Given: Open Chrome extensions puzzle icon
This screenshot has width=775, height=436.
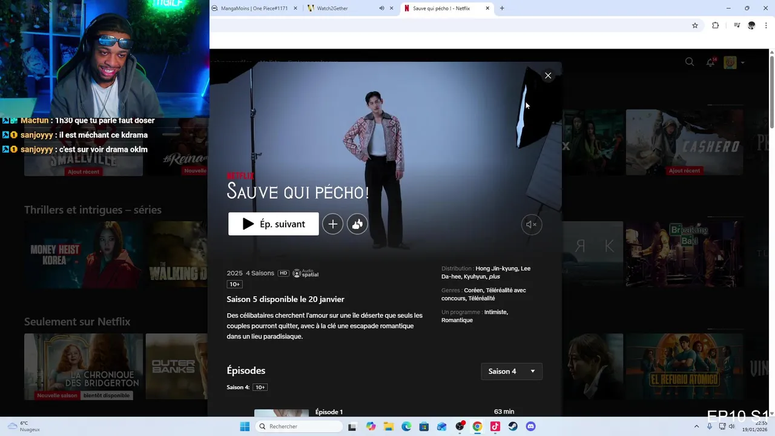Looking at the screenshot, I should [715, 25].
